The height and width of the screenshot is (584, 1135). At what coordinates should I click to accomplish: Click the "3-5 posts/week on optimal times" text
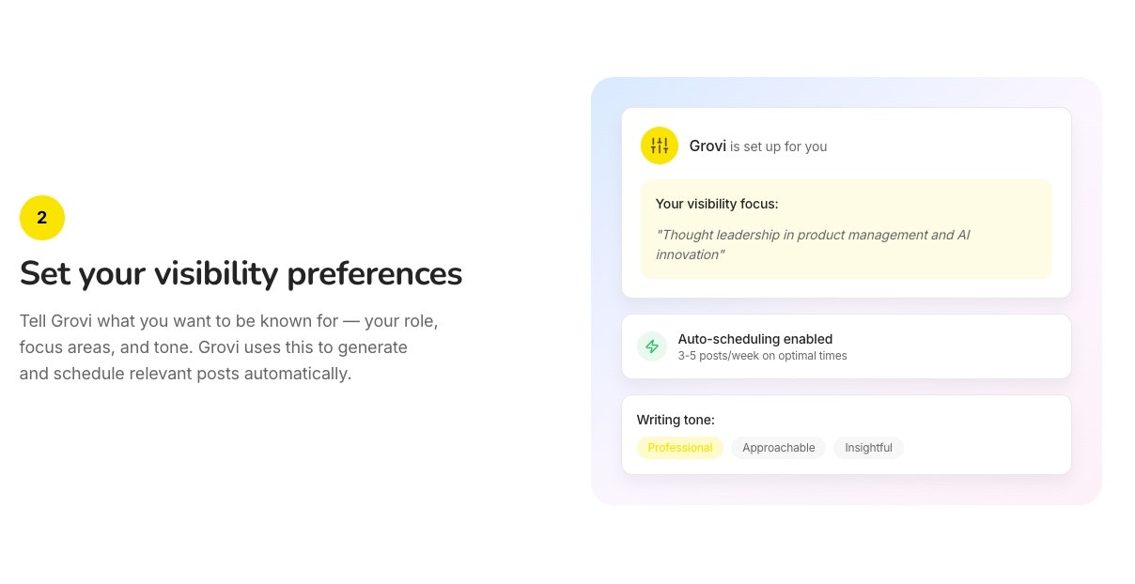pyautogui.click(x=762, y=356)
